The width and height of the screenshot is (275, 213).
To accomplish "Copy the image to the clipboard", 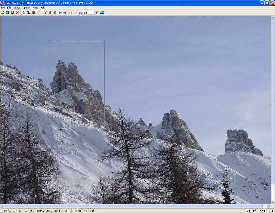I will 29,13.
